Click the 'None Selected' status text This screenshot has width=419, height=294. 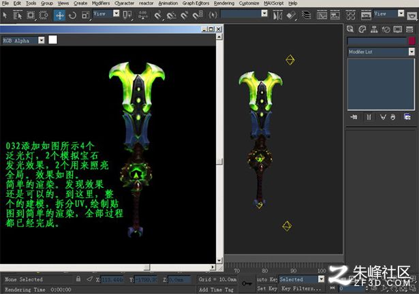24,279
